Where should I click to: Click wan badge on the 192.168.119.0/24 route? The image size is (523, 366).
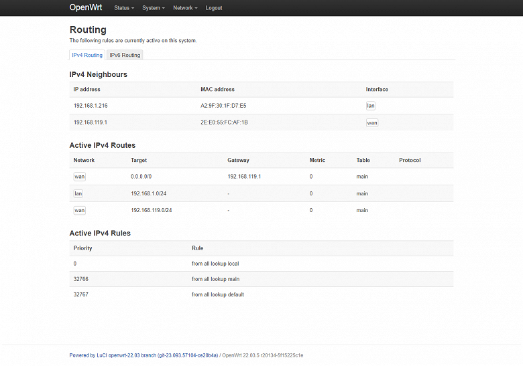coord(79,210)
